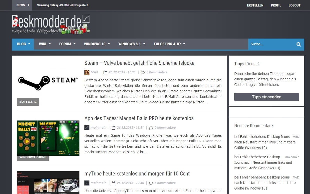
Task: Click the Tipps für uns? heading
Action: coord(247,64)
